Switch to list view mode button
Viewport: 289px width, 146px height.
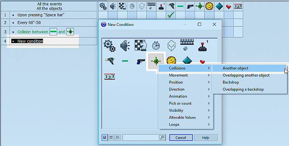point(118,138)
